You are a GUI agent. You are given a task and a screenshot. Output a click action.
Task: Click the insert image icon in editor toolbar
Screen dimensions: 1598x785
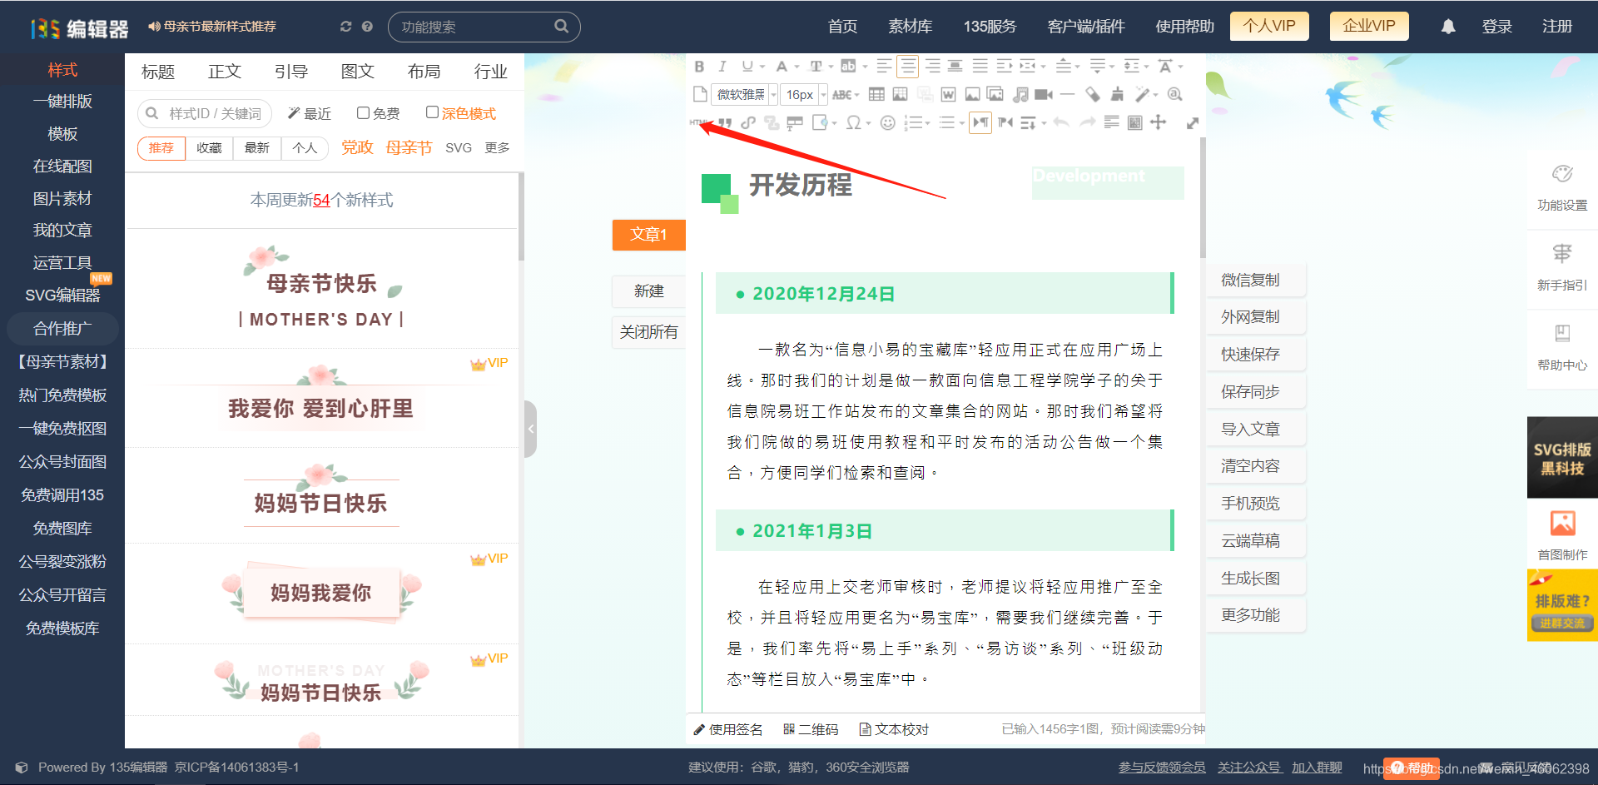coord(973,94)
